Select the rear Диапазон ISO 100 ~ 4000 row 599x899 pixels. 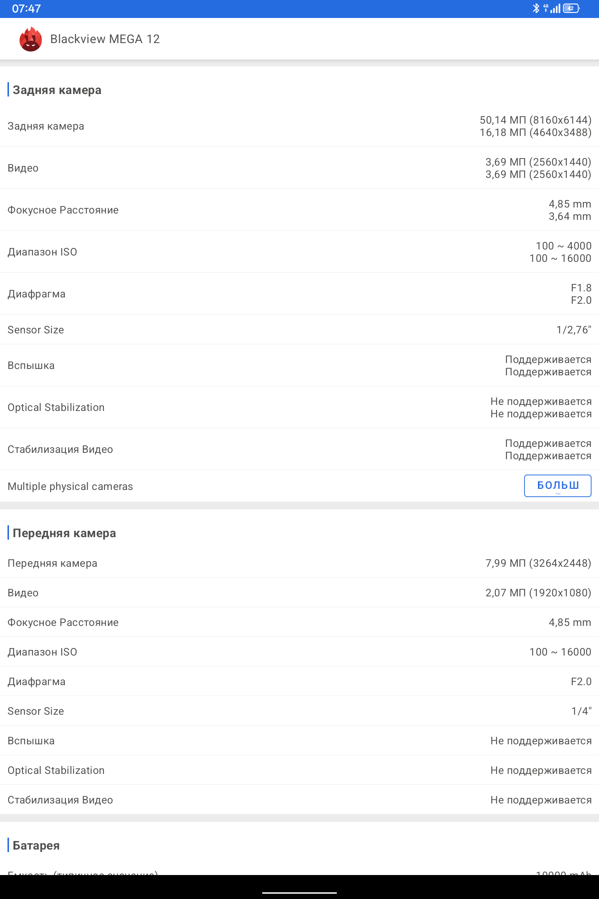coord(299,252)
